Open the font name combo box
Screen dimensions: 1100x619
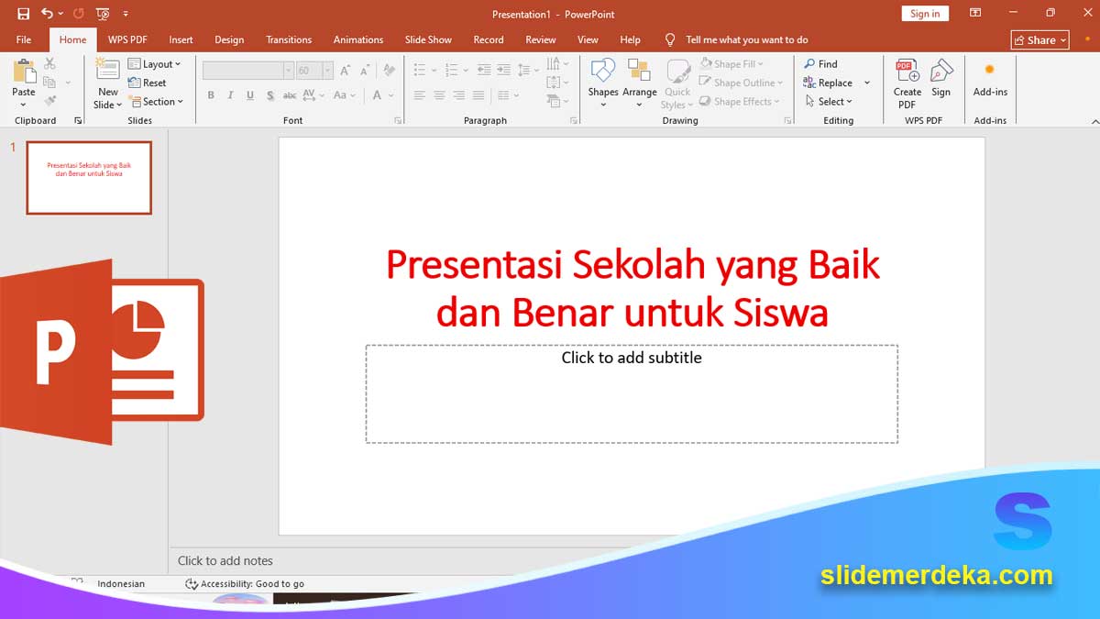(247, 70)
